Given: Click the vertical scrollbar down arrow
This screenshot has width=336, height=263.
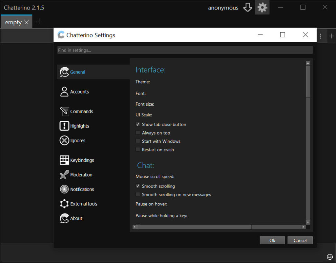Looking at the screenshot, I should coord(308,222).
